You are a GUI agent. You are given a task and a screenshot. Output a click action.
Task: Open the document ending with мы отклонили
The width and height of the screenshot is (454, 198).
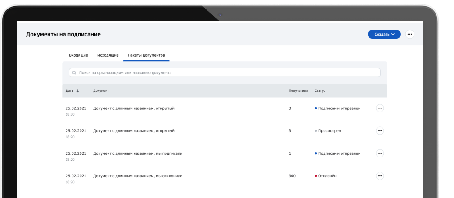click(x=138, y=175)
